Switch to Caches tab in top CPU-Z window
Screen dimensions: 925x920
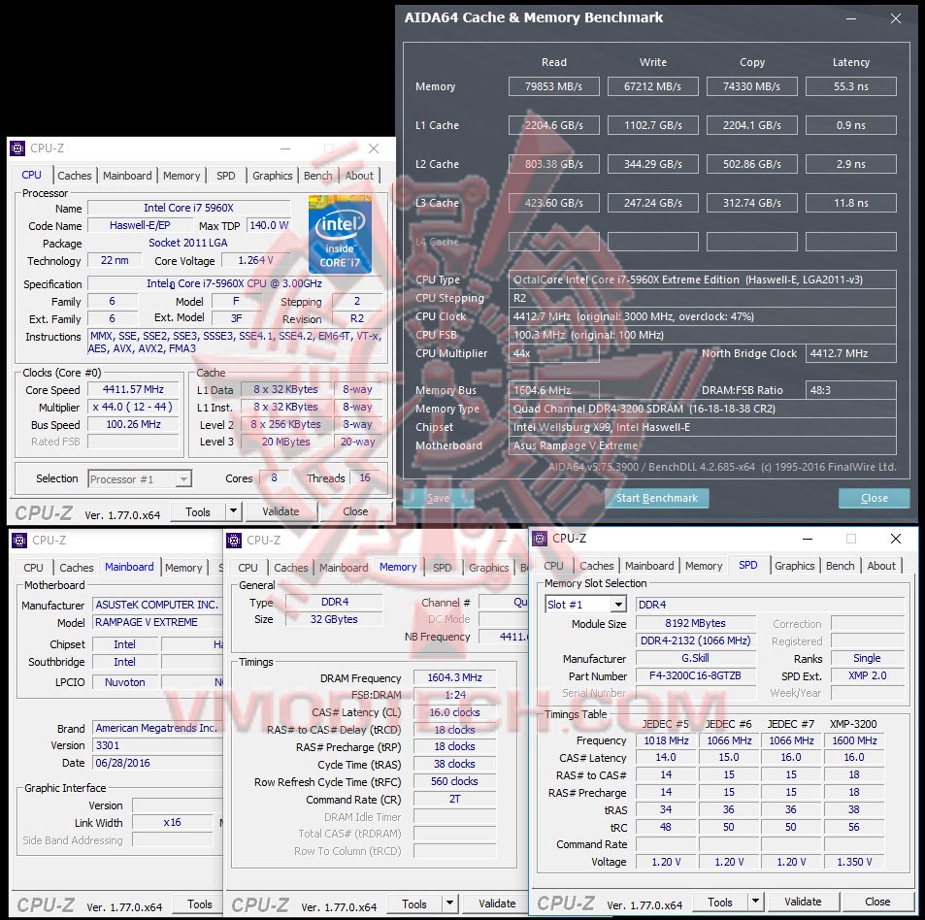tap(75, 176)
